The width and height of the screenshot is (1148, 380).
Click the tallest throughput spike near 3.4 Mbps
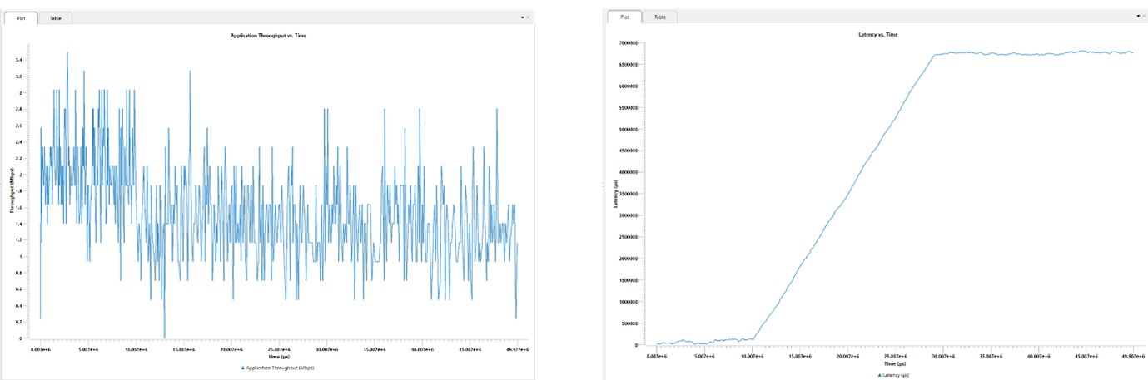tap(67, 52)
